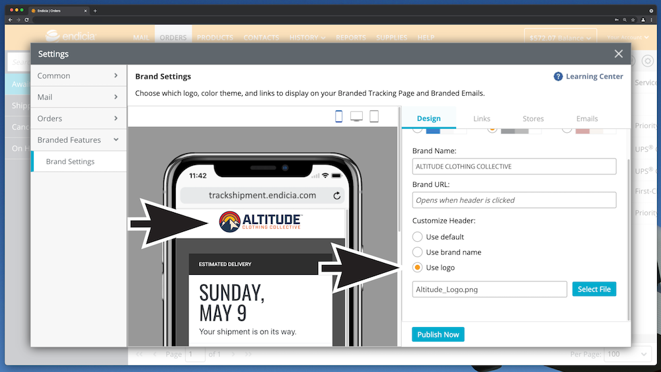This screenshot has height=372, width=661.
Task: Open the Reports navigation item
Action: (351, 38)
